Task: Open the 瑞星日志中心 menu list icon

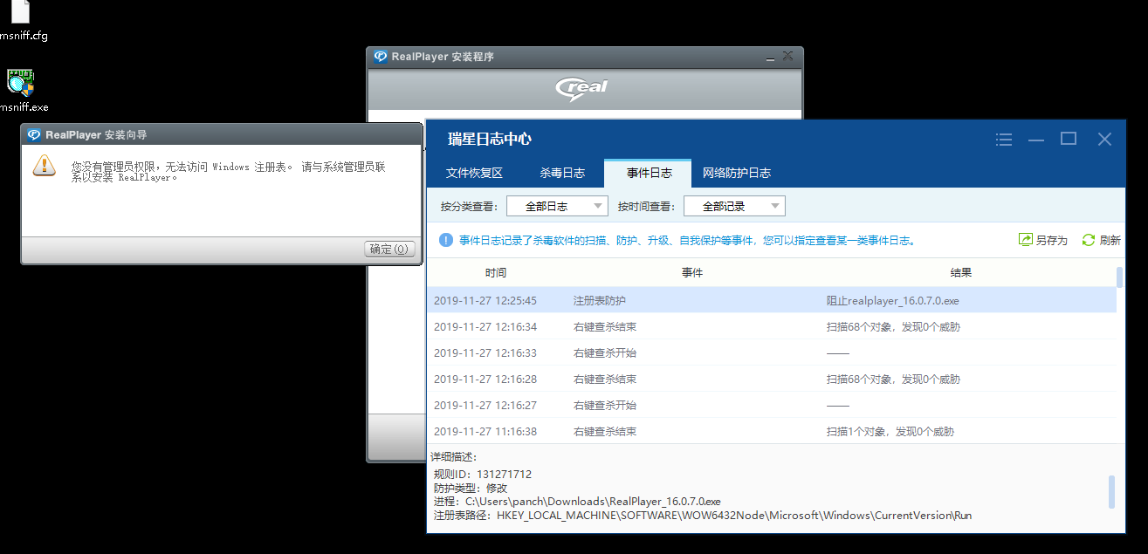Action: [x=1004, y=140]
